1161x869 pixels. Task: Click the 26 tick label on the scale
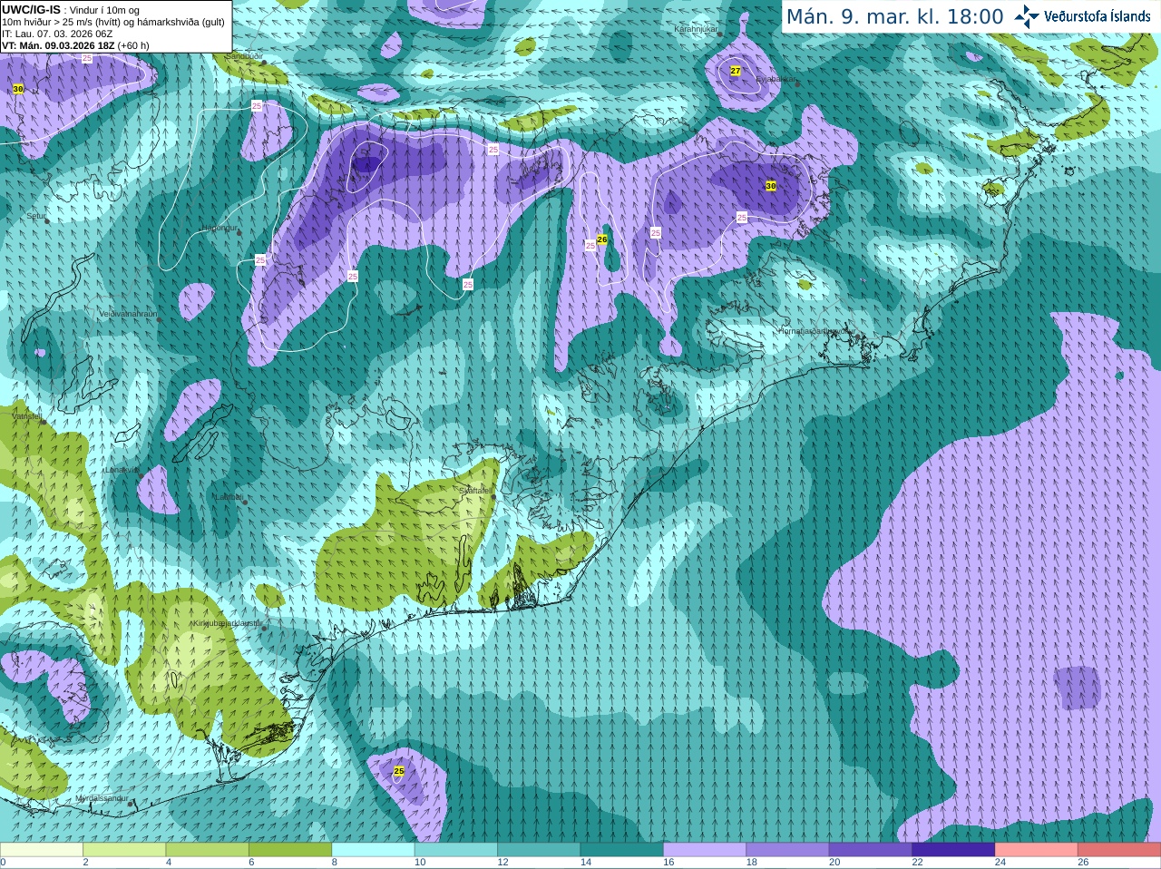(x=1084, y=863)
